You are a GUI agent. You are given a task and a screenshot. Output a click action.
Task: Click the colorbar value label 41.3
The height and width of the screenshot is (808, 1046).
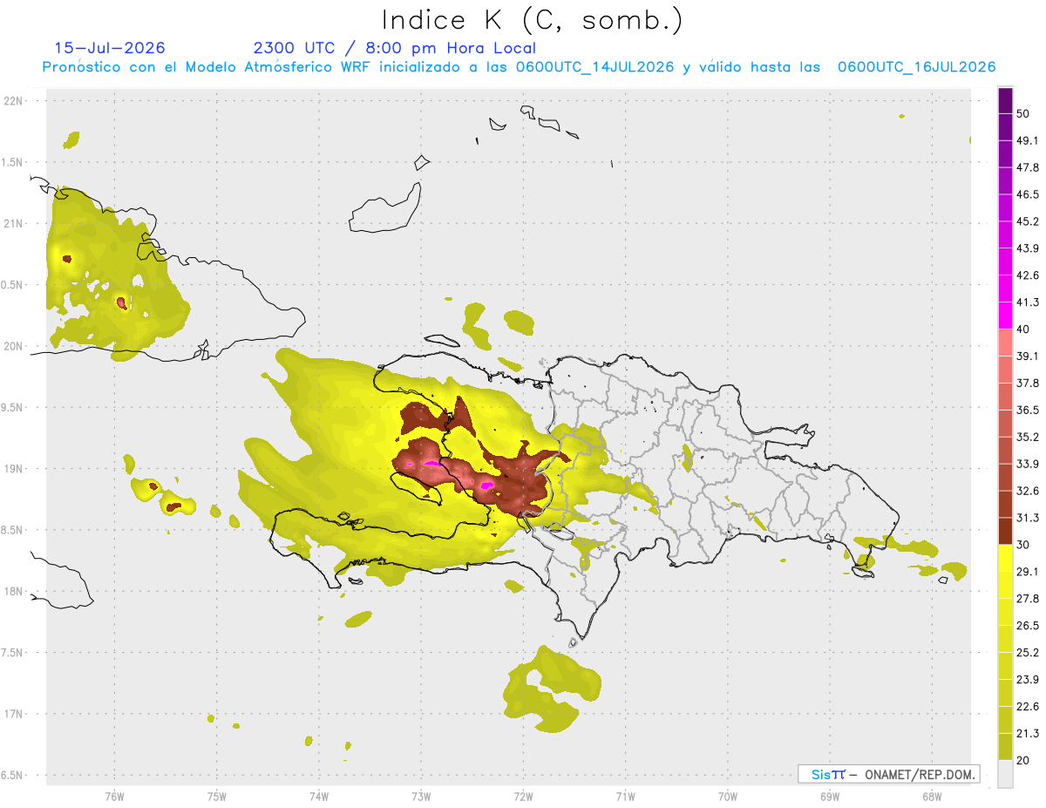click(x=1028, y=302)
